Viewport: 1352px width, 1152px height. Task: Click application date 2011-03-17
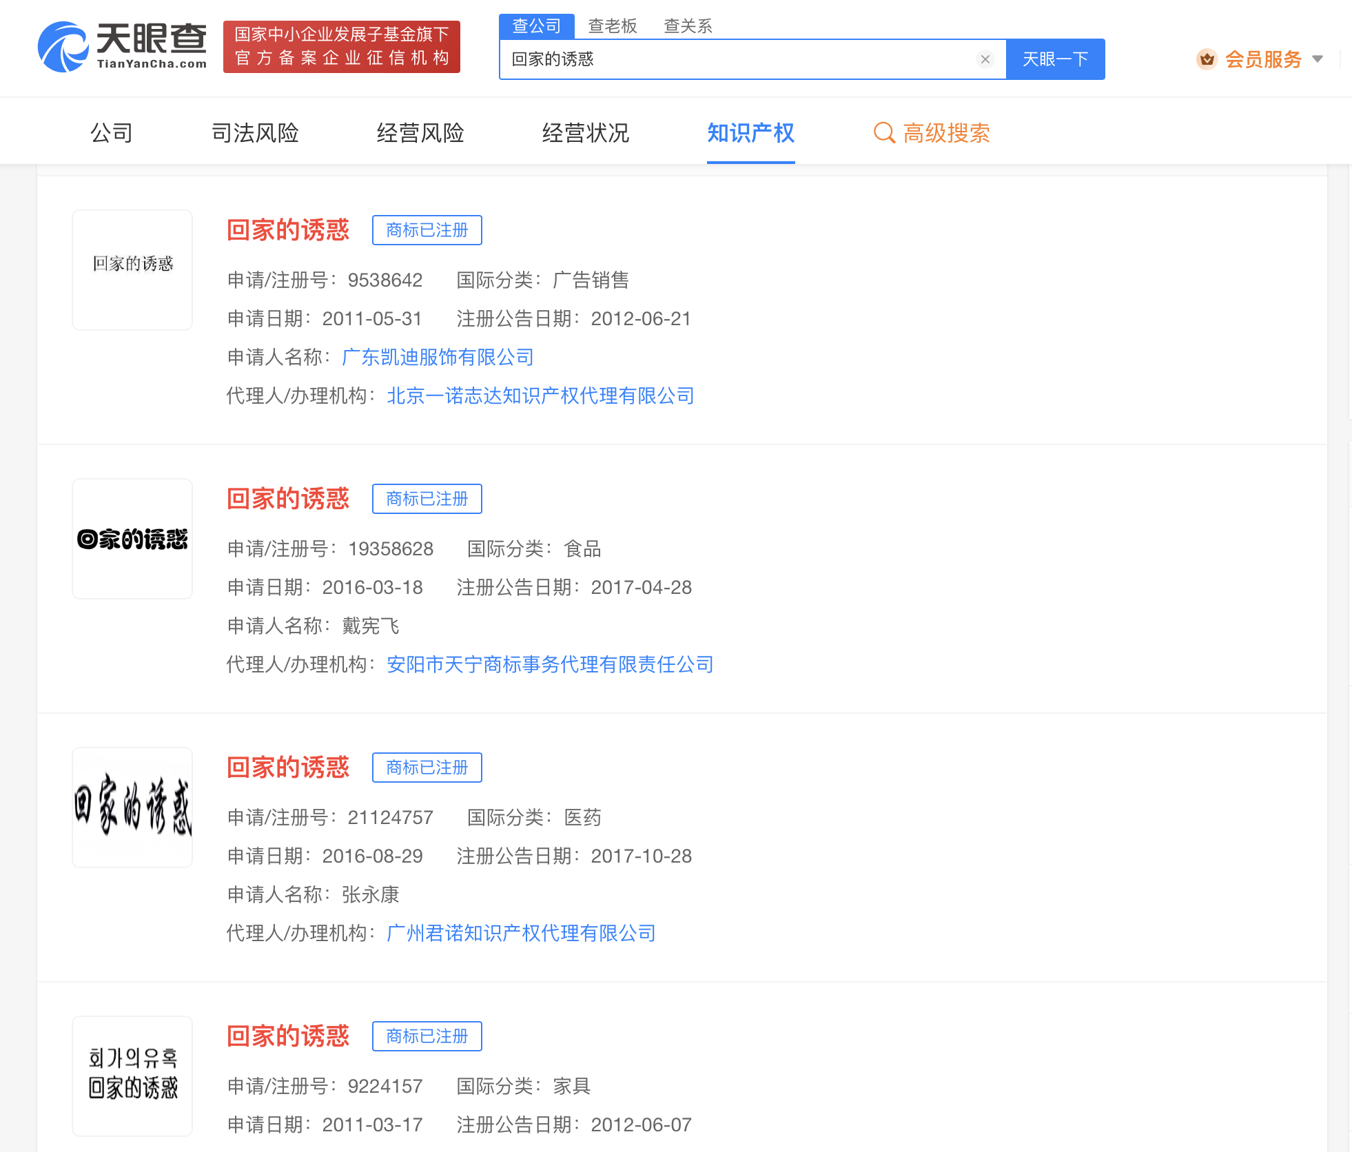click(x=373, y=1124)
